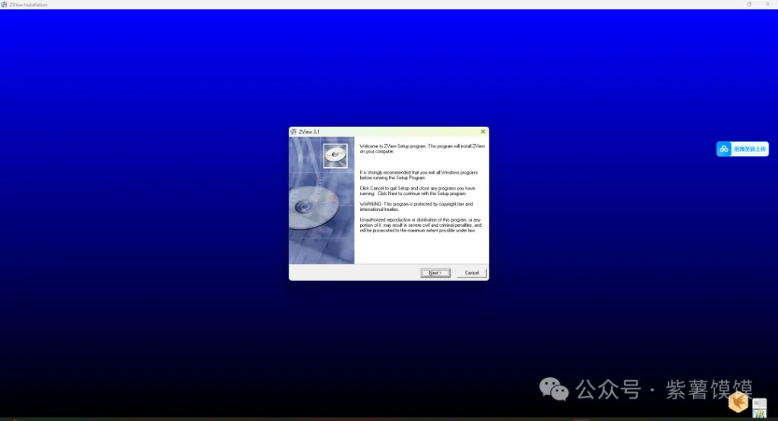Cancel the ZView setup program
778x421 pixels.
[471, 273]
